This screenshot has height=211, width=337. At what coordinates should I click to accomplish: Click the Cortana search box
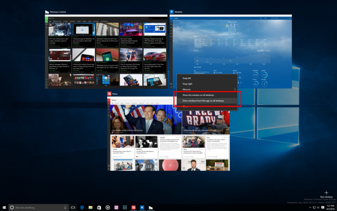pyautogui.click(x=37, y=207)
